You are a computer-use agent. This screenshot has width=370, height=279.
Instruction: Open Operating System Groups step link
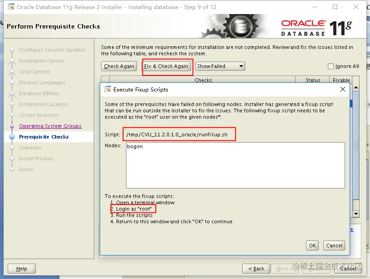(50, 126)
